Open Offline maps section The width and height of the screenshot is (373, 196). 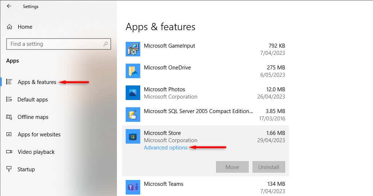pyautogui.click(x=33, y=117)
